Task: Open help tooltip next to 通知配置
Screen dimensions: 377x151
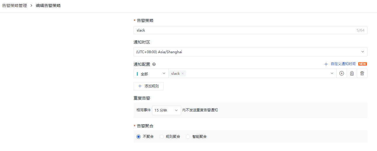Action: coord(154,64)
